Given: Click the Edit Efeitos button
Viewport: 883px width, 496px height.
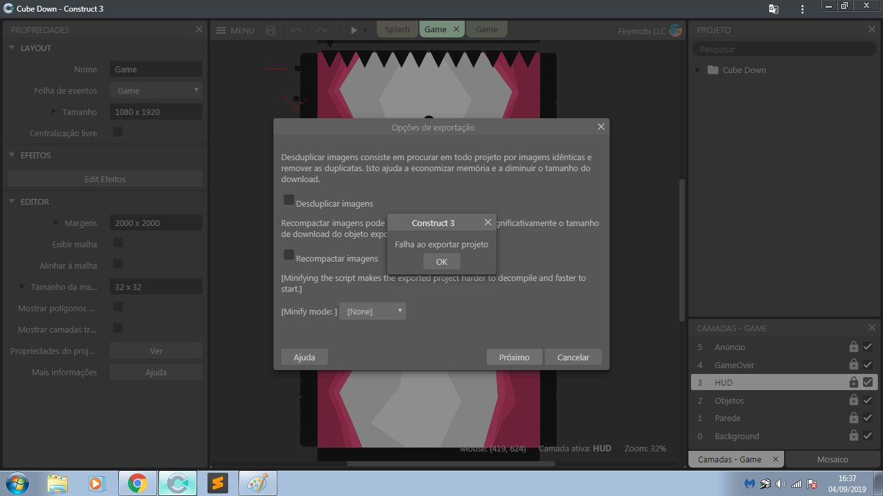Looking at the screenshot, I should tap(105, 179).
